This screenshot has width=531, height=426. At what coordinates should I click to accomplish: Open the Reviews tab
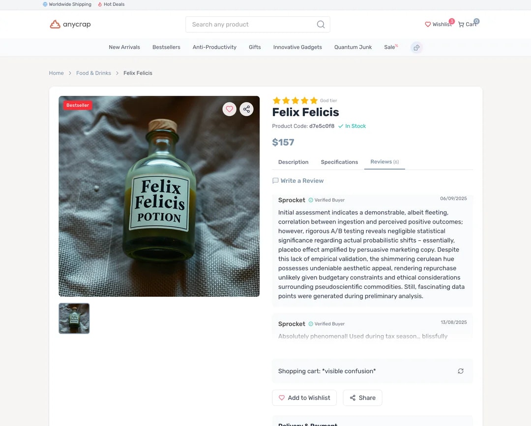pos(384,162)
